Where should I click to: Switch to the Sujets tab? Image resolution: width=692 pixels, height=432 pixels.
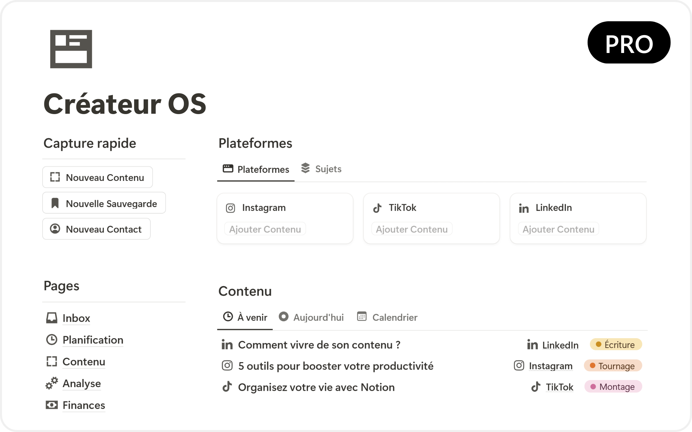321,169
